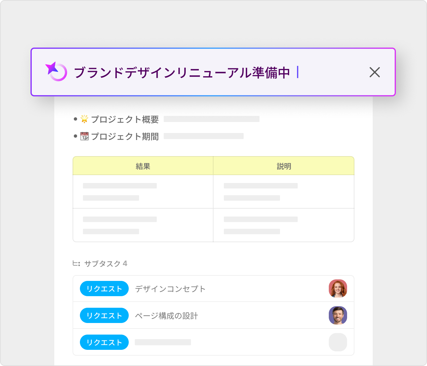
Task: Open the ページ構成の設計 subtask
Action: pyautogui.click(x=167, y=316)
